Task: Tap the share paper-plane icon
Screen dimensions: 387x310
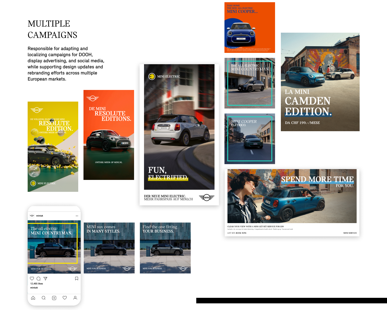Action: (45, 278)
